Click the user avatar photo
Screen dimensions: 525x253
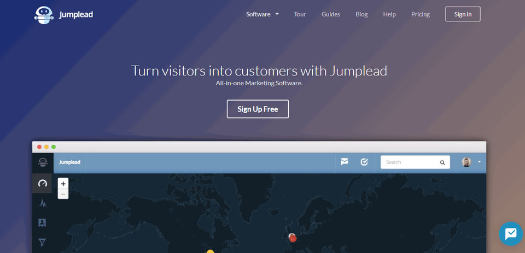pyautogui.click(x=466, y=162)
